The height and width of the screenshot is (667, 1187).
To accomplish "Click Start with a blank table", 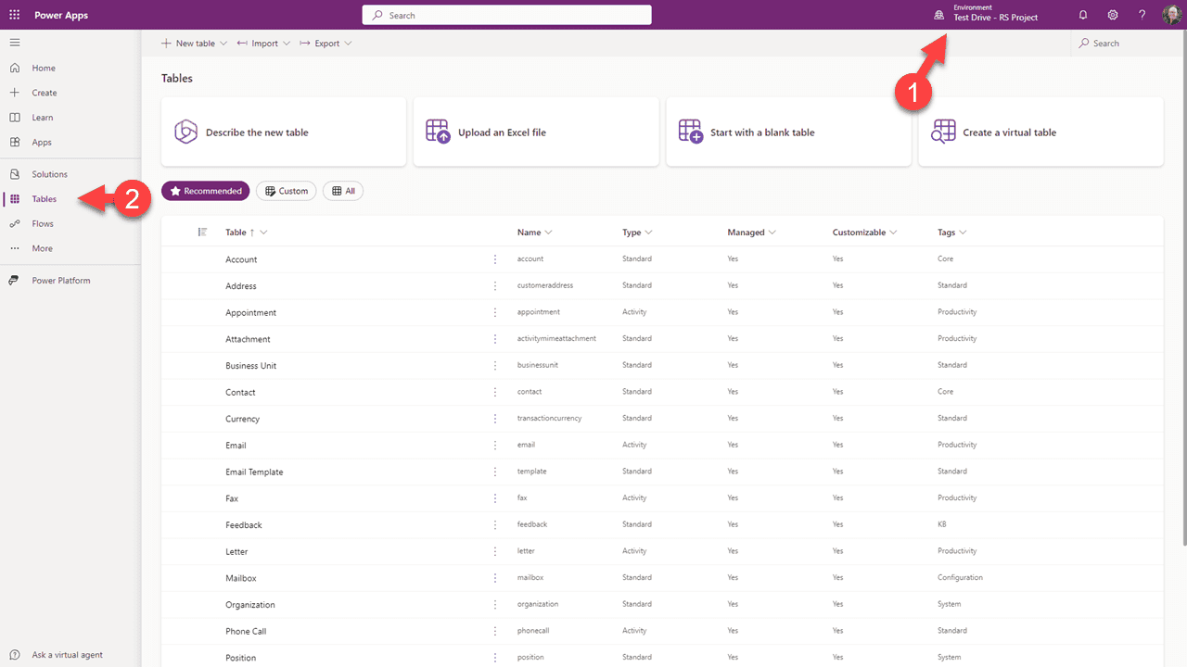I will [788, 131].
